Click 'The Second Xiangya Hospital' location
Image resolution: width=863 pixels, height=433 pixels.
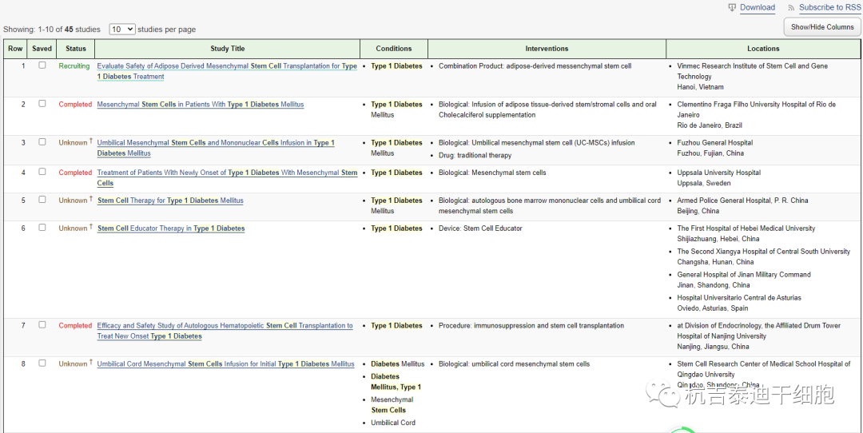click(764, 252)
